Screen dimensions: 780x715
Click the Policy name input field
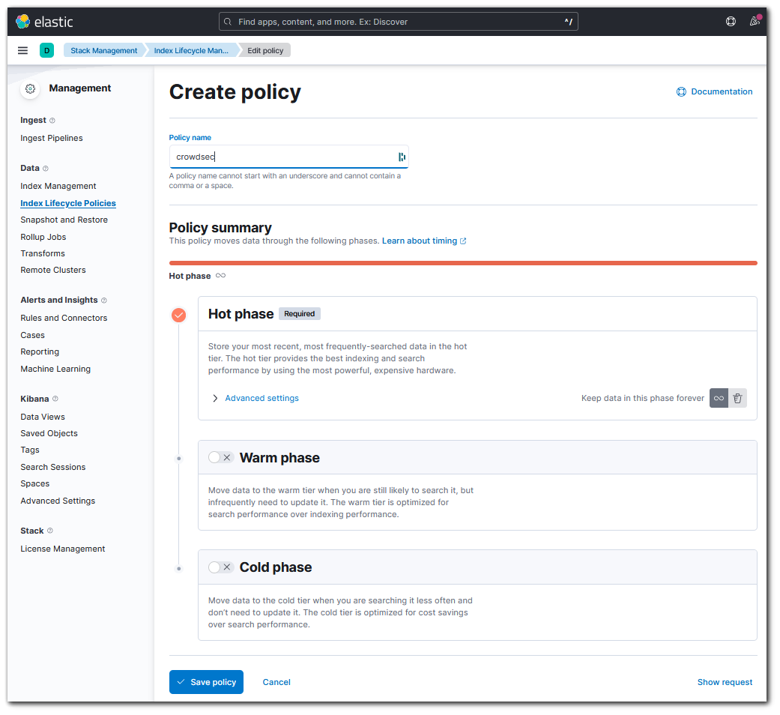tap(288, 157)
